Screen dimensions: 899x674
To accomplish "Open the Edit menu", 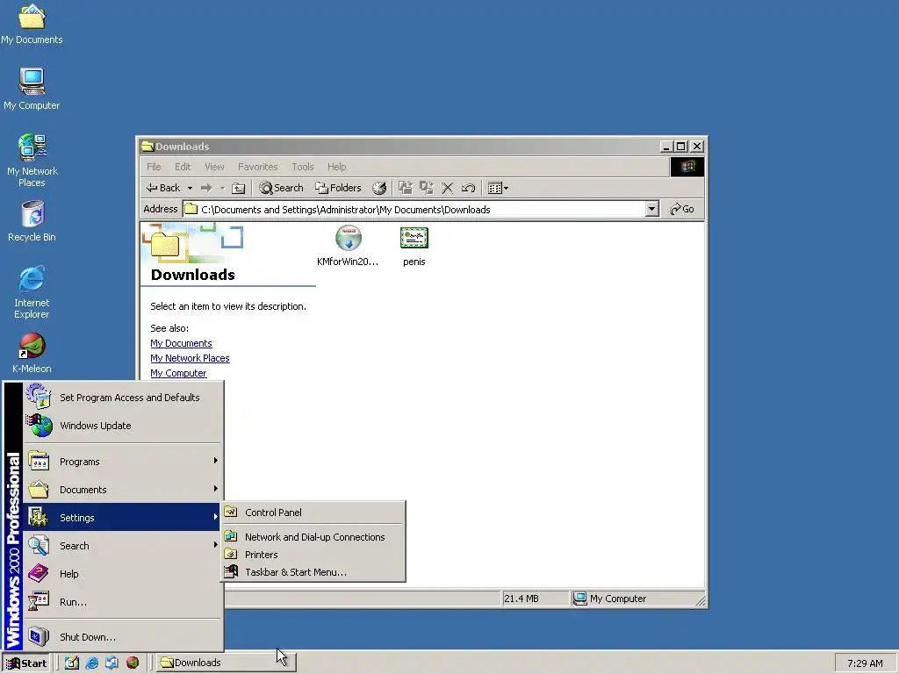I will pos(183,167).
